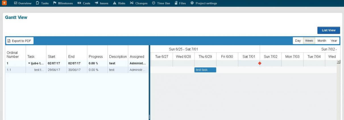Click the Tue 7/04 day header

click(x=314, y=56)
